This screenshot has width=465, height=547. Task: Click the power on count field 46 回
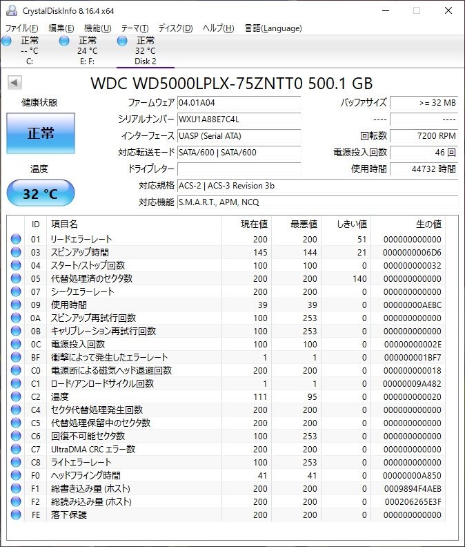[424, 153]
